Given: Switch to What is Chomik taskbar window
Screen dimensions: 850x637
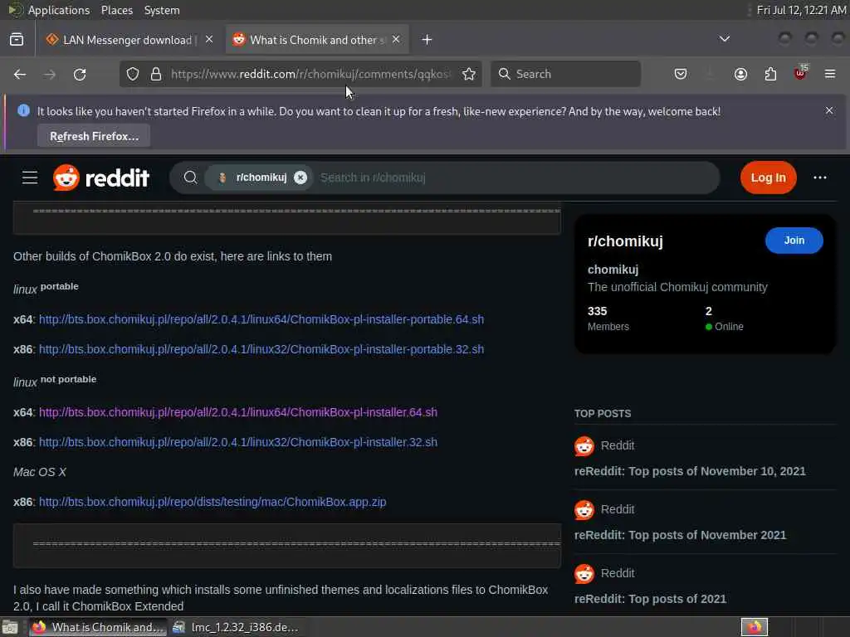Looking at the screenshot, I should (98, 627).
